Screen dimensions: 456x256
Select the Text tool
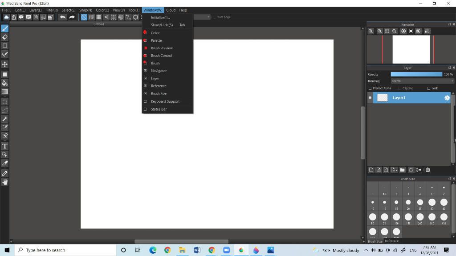[4, 146]
